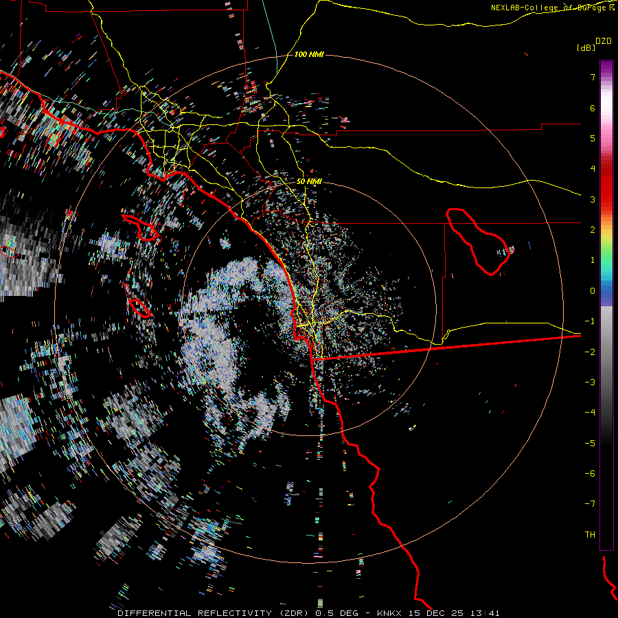
Task: Click the Santa Catalina Island outline
Action: (141, 227)
